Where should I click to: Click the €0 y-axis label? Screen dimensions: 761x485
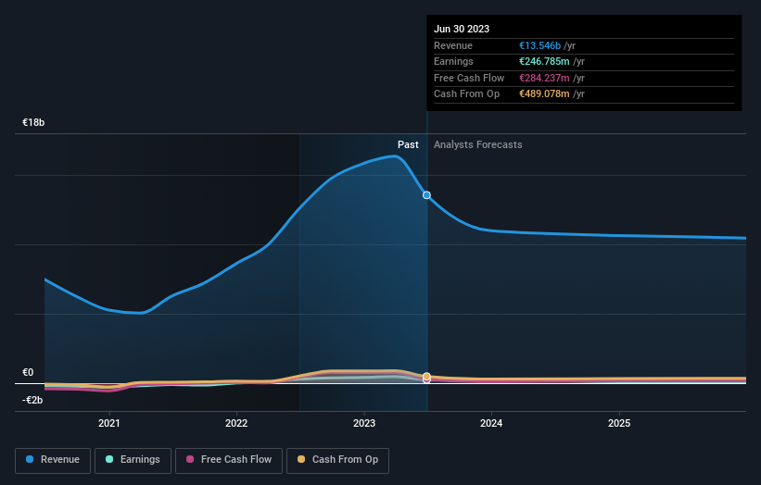pos(28,373)
